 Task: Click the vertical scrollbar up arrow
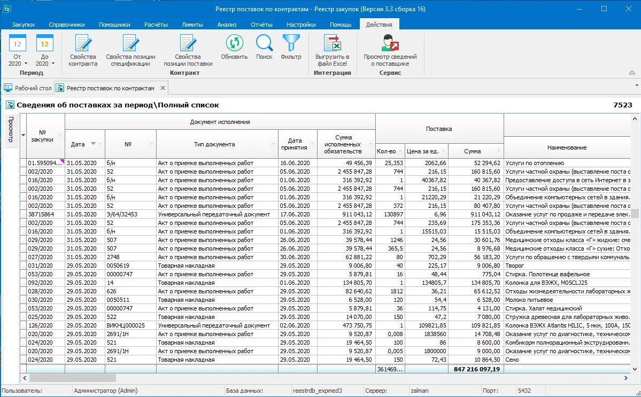click(x=635, y=119)
